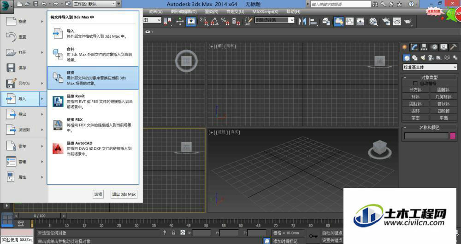
Task: Click the keyword search input field
Action: [x=341, y=4]
